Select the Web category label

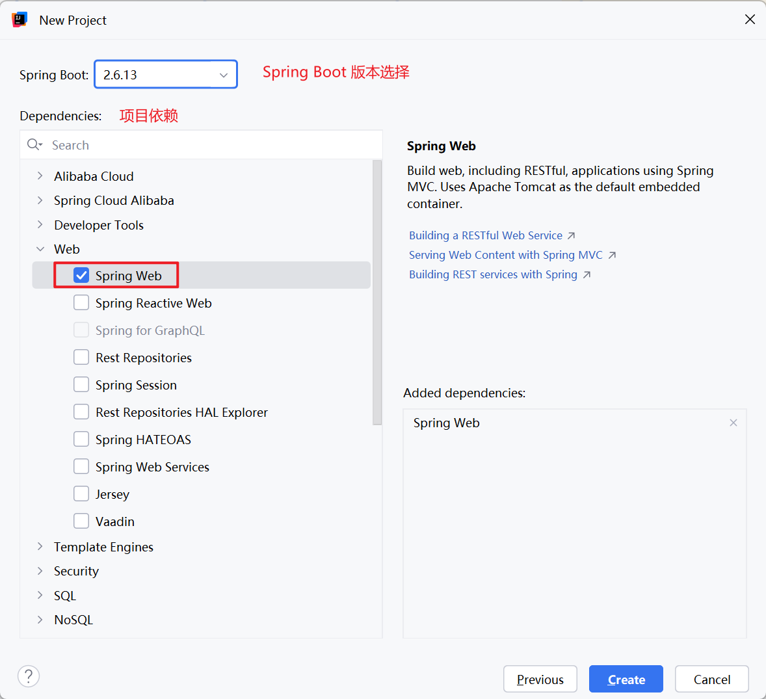click(66, 249)
